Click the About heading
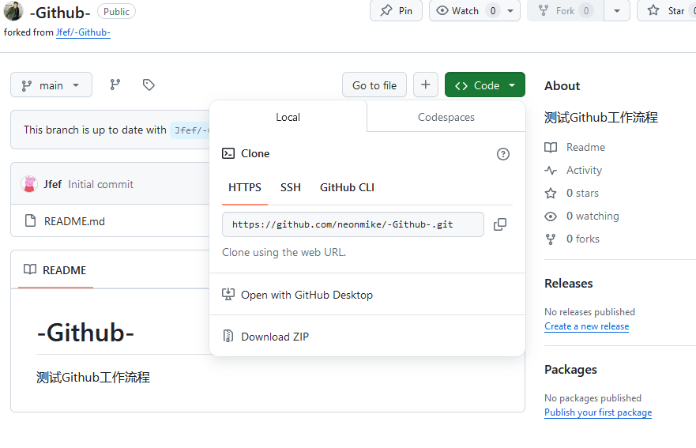The image size is (696, 448). (562, 85)
